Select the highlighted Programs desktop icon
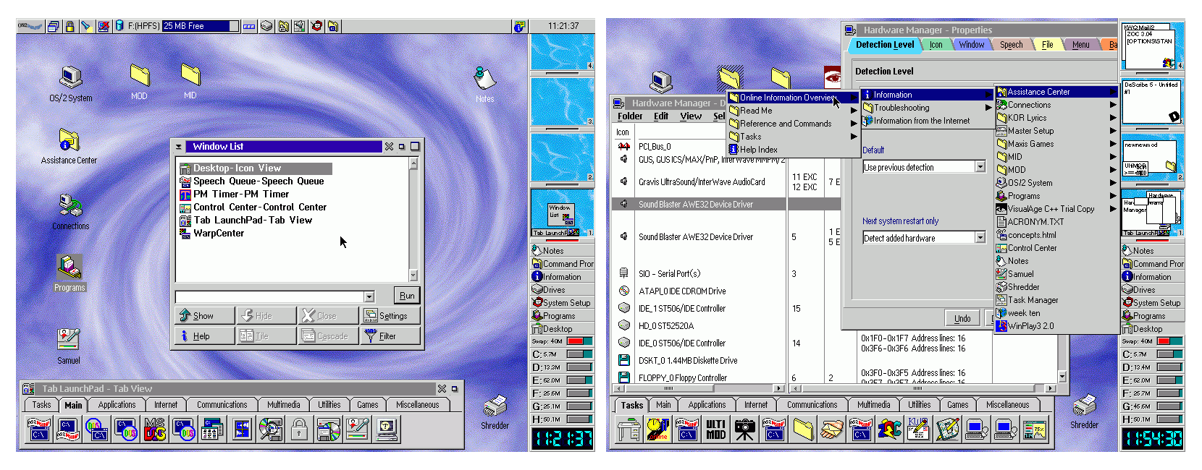This screenshot has height=470, width=1202. tap(70, 274)
